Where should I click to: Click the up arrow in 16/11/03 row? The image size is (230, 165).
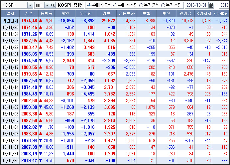41,134
